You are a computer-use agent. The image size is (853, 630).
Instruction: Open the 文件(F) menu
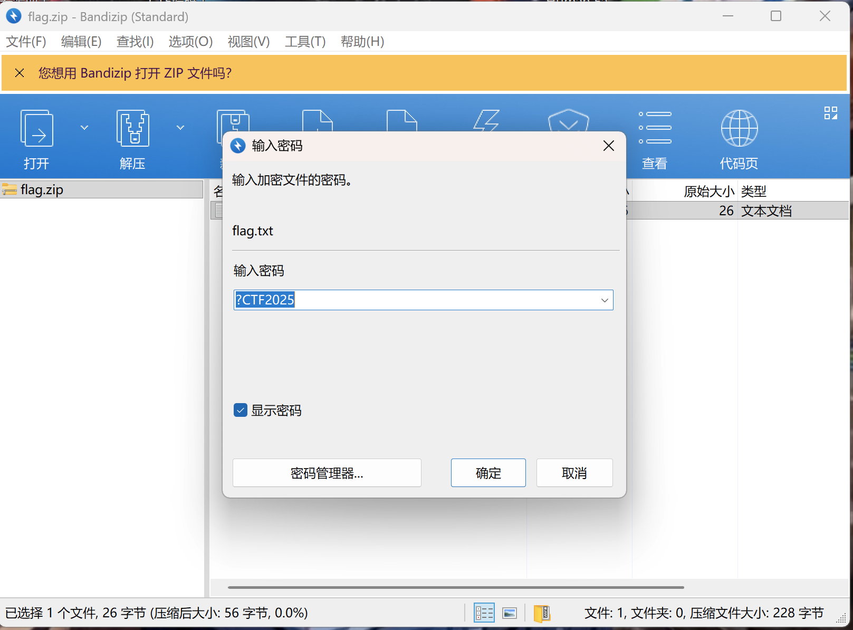click(x=26, y=41)
